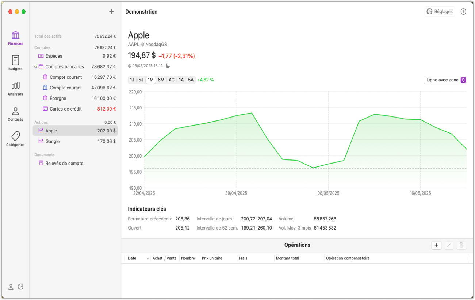
Task: Collapse the Comptes bancaires group
Action: (x=36, y=67)
